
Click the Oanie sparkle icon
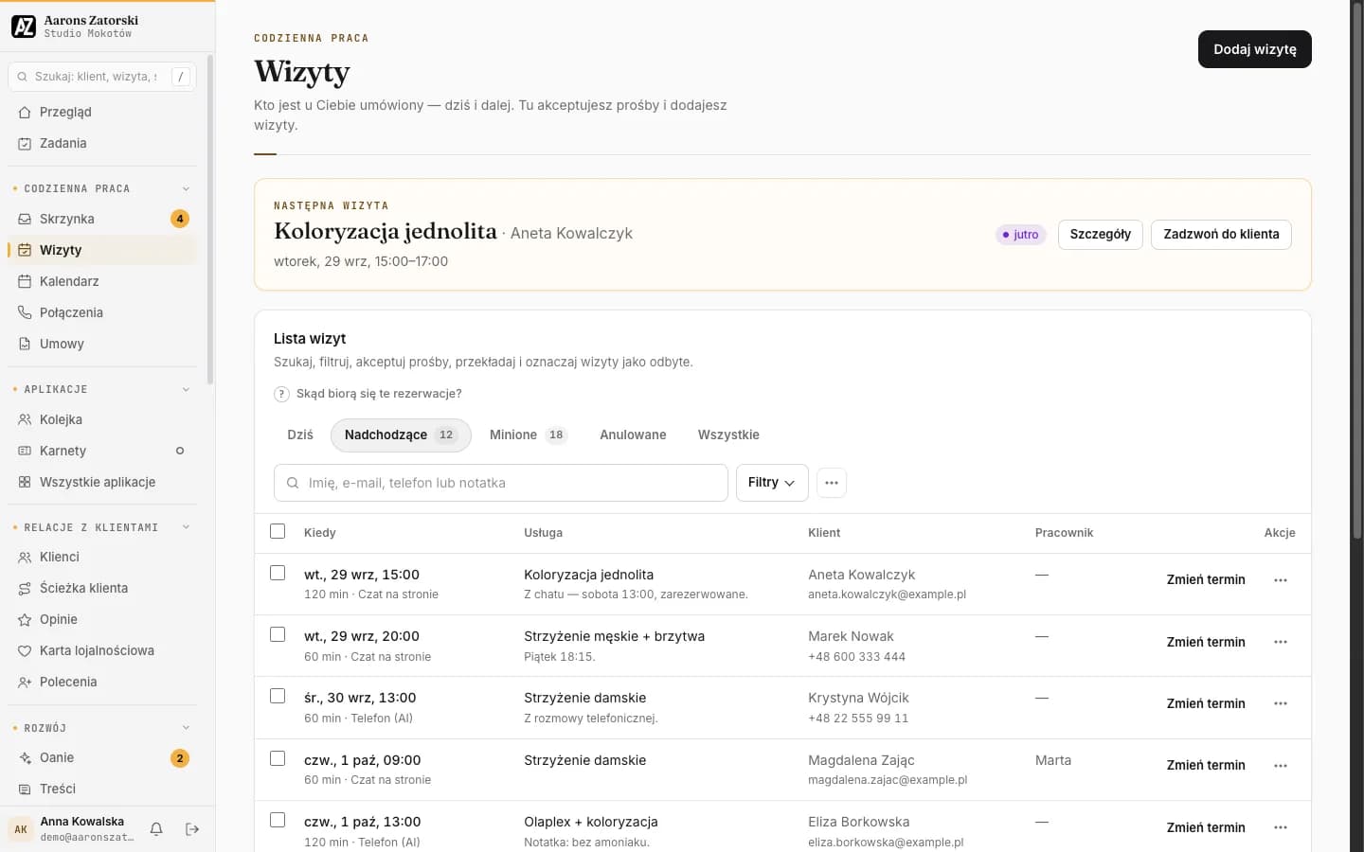coord(25,757)
